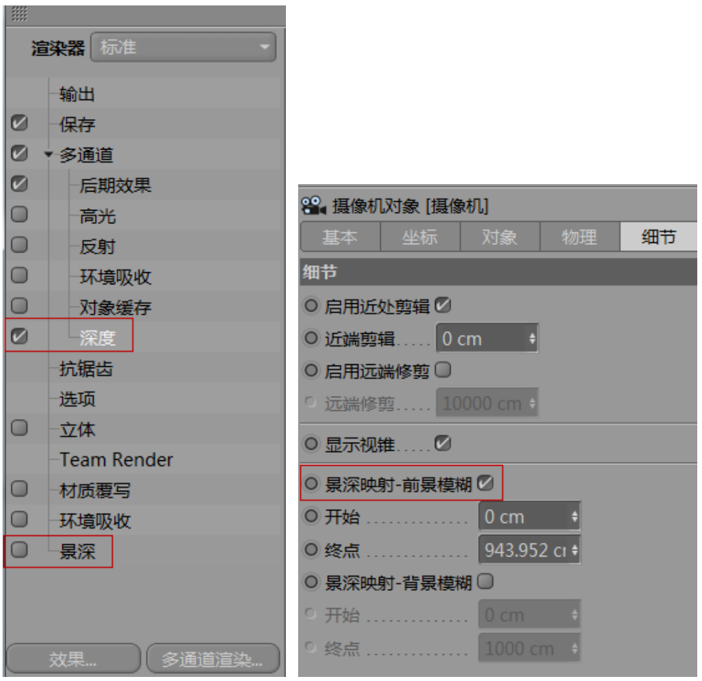Select the 深度 pass item
The image size is (702, 681).
coord(98,338)
